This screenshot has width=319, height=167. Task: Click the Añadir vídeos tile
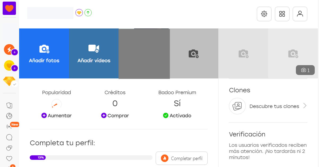(x=94, y=53)
